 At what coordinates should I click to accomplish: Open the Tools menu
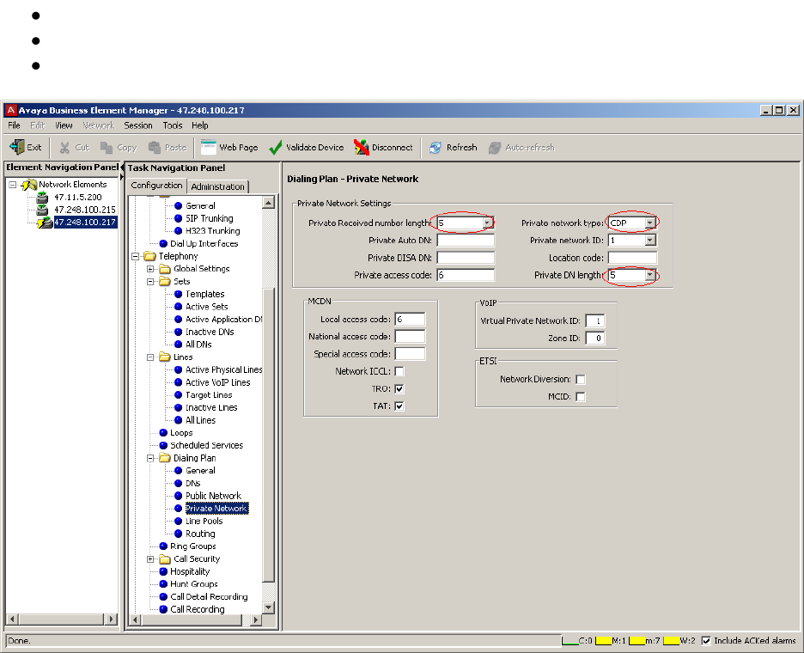point(173,125)
